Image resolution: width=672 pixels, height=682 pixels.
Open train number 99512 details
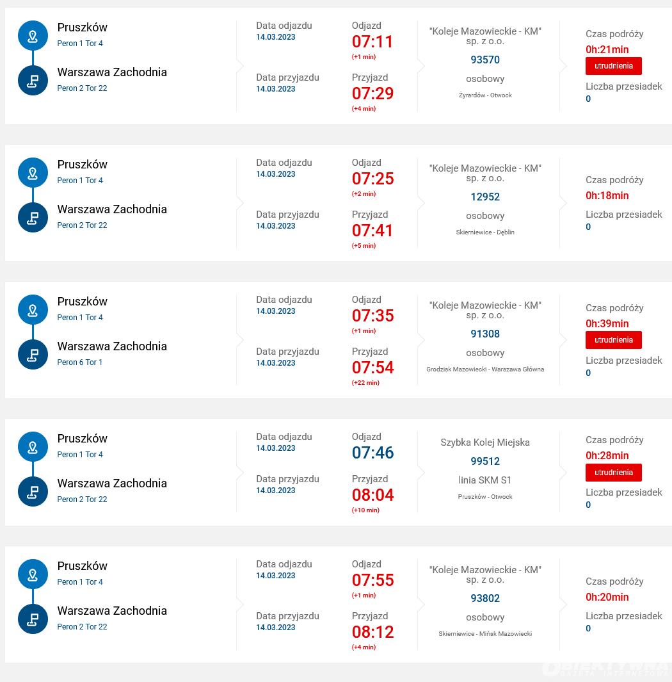485,461
